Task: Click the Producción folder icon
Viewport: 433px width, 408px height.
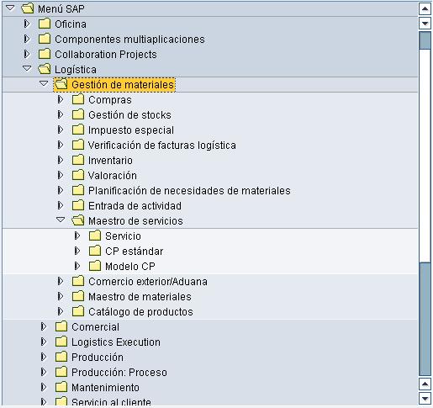Action: coord(61,357)
